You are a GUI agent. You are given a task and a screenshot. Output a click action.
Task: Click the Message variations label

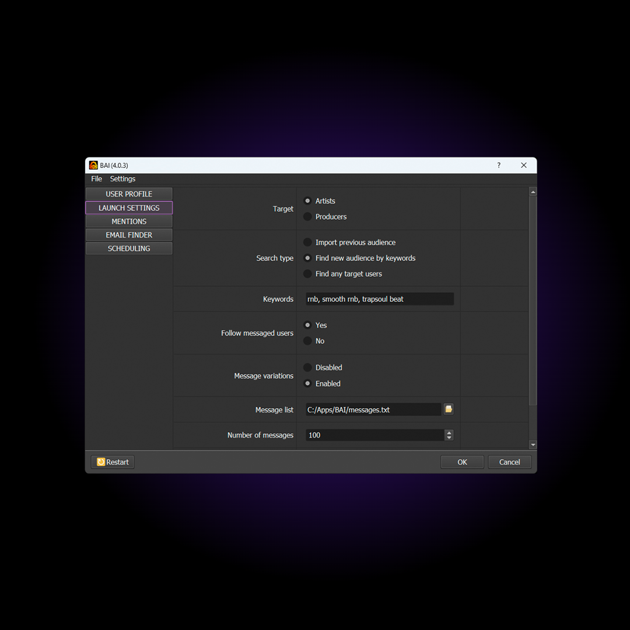264,376
